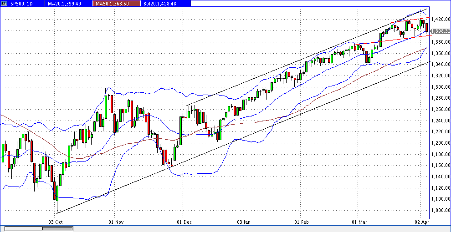The height and width of the screenshot is (232, 451).
Task: Click the 01 Feb date label
Action: point(301,222)
